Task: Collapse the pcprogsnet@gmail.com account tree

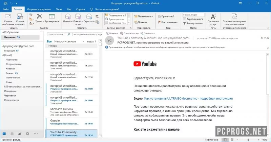Action: [x=3, y=46]
